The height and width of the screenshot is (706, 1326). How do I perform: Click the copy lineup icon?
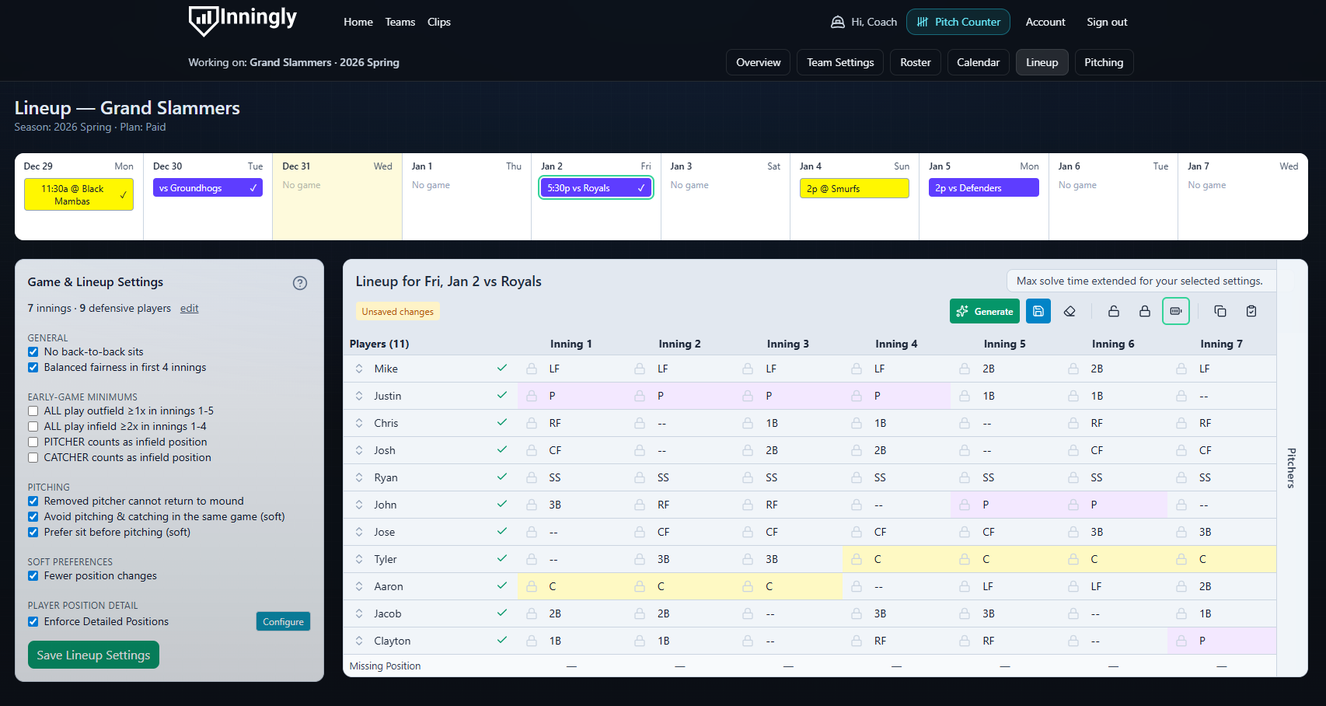point(1220,311)
